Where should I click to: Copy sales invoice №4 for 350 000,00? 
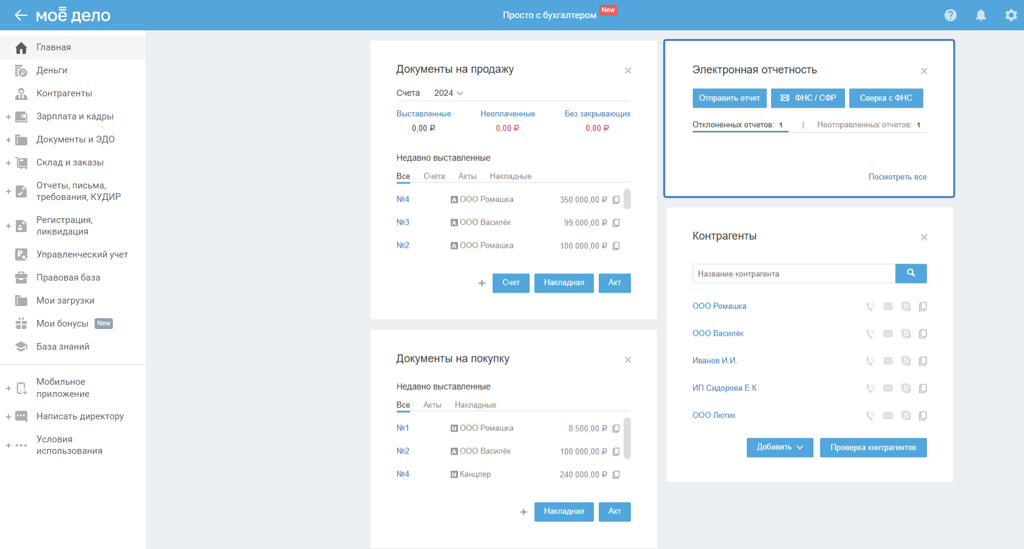616,200
